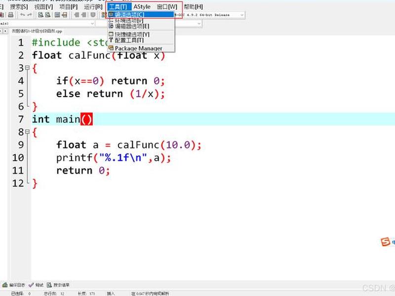
Task: Open the 项目[P] menu
Action: click(x=68, y=7)
